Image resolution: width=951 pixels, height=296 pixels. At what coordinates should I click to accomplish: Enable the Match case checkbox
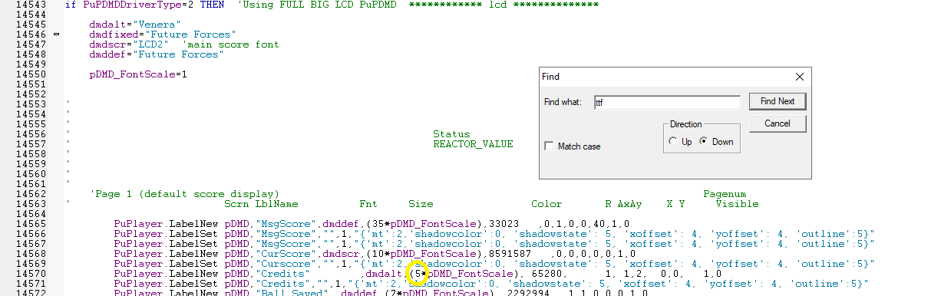549,146
